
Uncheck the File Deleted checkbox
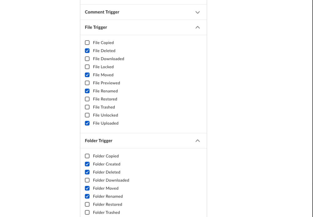pyautogui.click(x=87, y=51)
